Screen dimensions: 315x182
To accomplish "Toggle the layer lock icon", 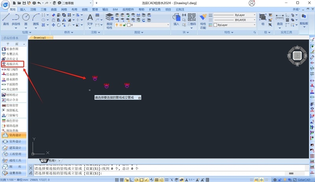I will (125, 25).
